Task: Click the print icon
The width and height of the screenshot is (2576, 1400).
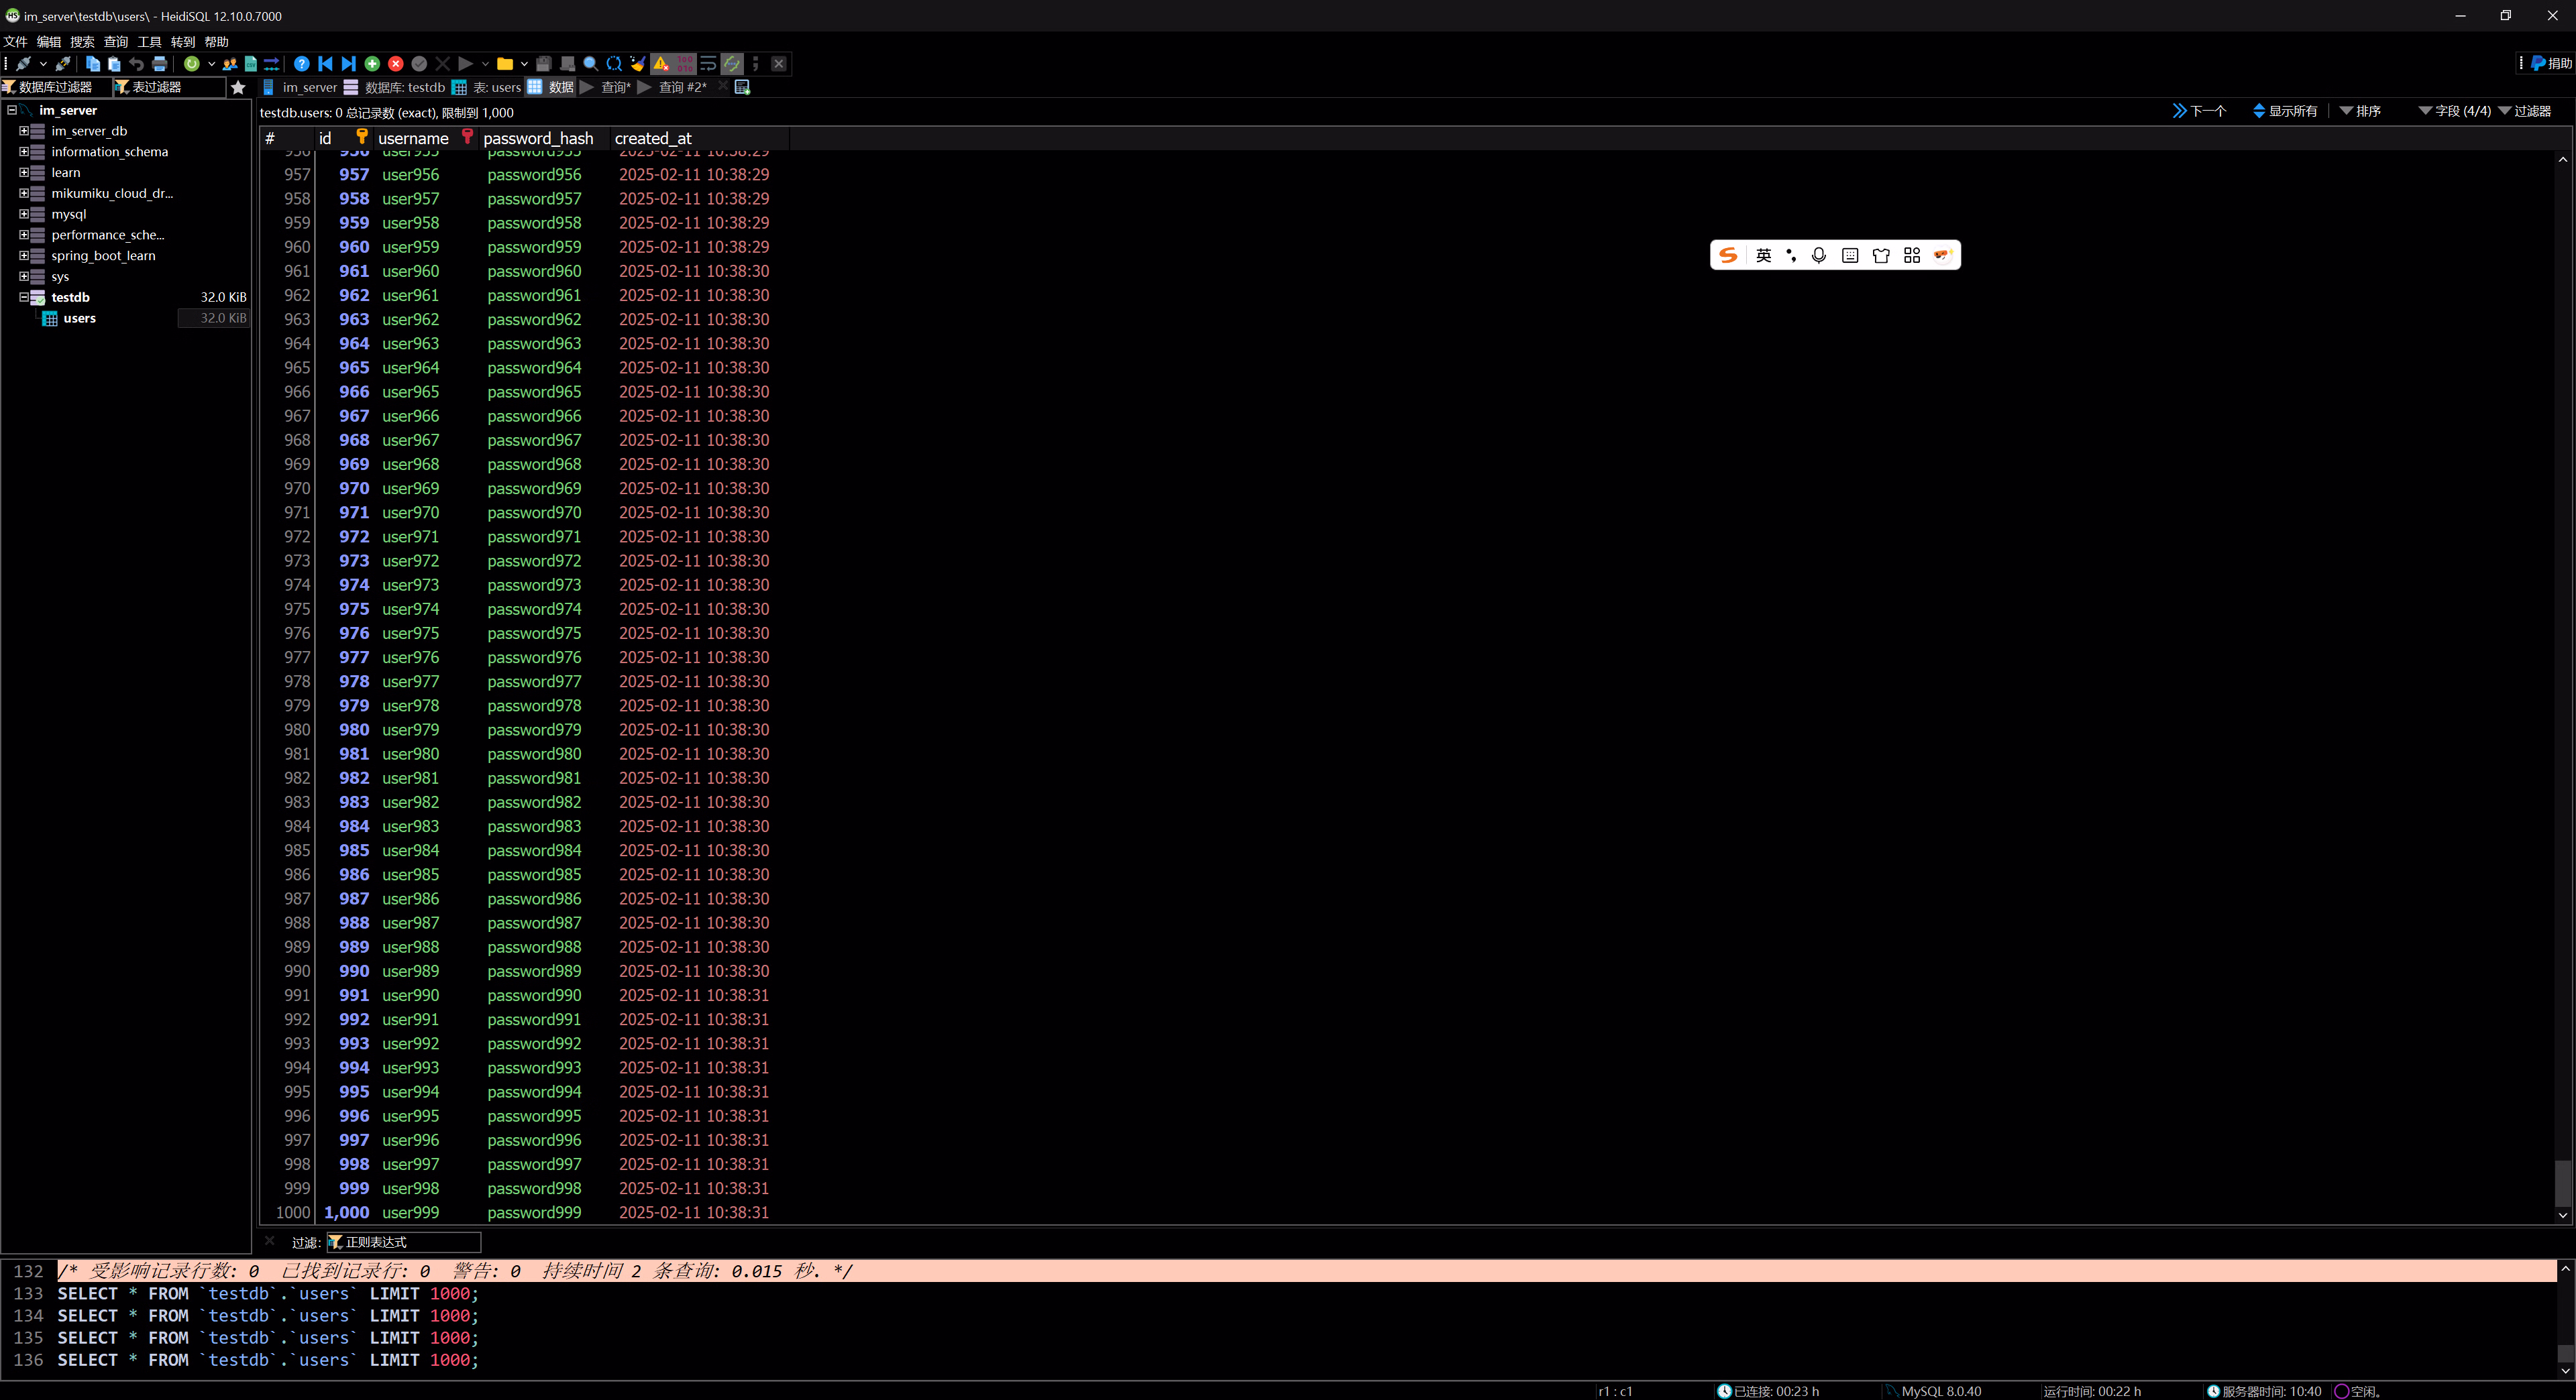Action: click(x=160, y=64)
